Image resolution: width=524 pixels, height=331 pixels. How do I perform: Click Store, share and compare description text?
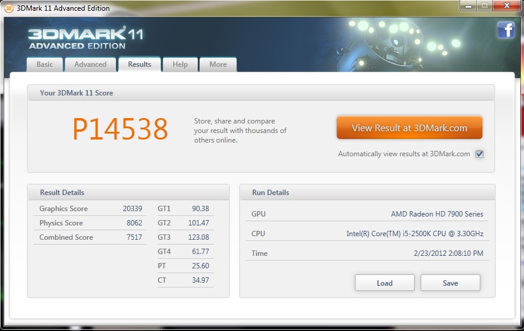[240, 131]
